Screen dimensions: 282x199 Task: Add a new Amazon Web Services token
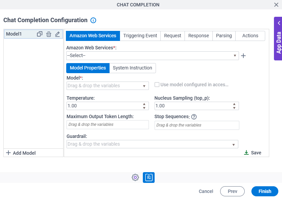[243, 56]
